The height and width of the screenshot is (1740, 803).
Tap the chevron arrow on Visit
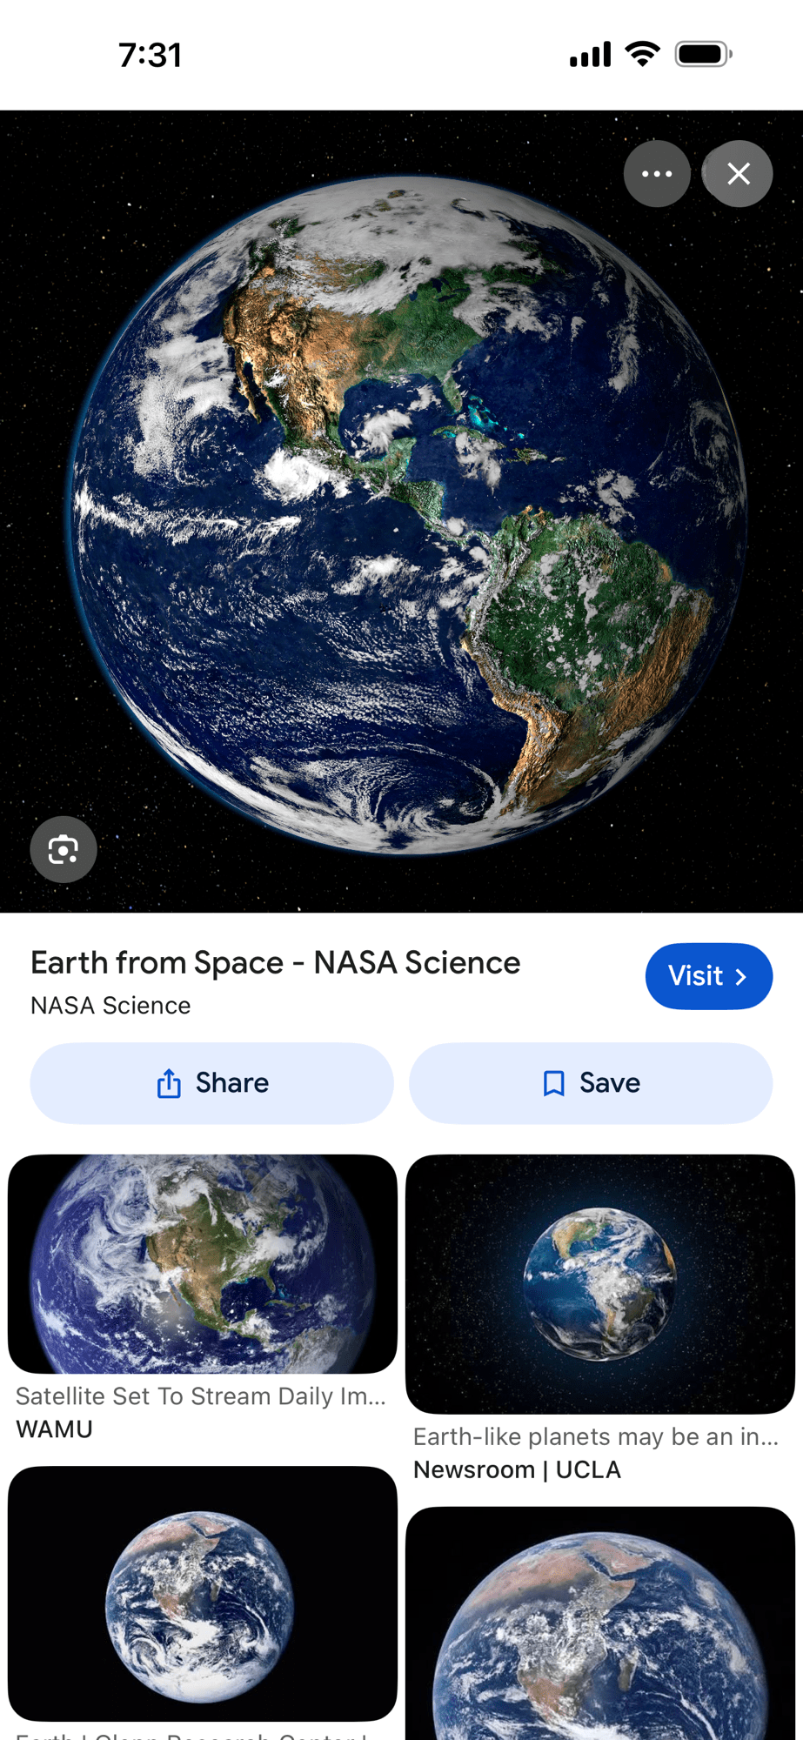tap(741, 977)
